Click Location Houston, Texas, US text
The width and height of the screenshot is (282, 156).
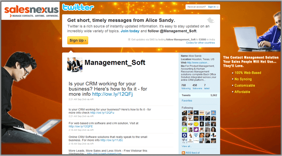[x=198, y=59]
